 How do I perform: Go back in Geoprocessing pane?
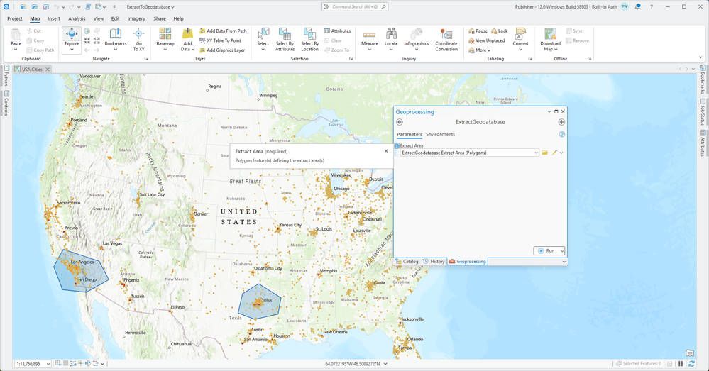400,122
